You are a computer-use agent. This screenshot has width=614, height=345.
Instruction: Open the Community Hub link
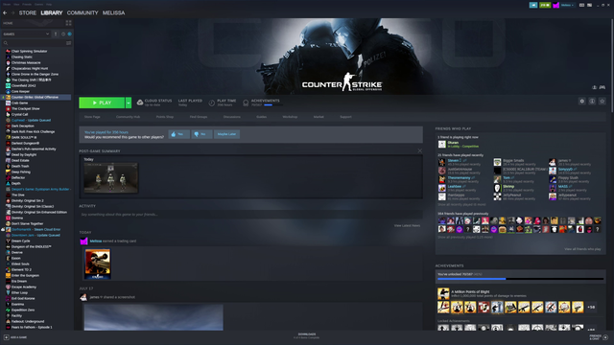(x=128, y=117)
